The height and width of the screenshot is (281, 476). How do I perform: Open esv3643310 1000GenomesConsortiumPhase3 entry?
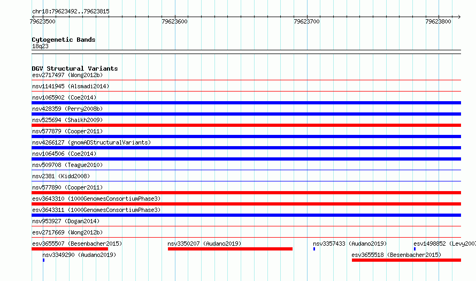96,199
